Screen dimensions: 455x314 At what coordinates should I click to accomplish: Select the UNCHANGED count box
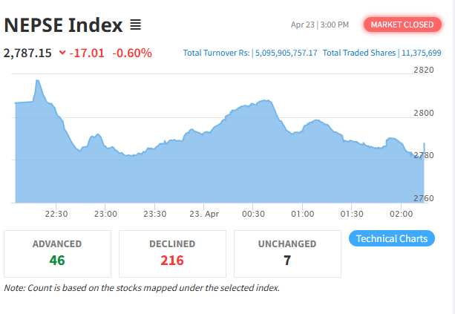tap(287, 254)
